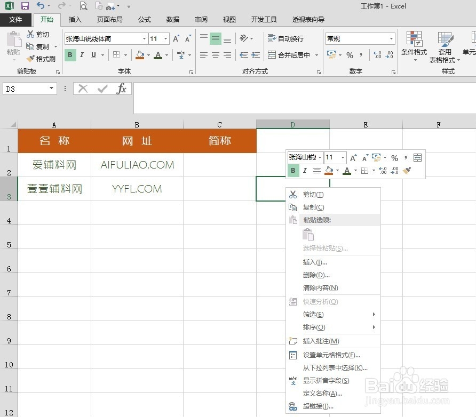Click mini toolbar fill color bucket
This screenshot has width=476, height=417.
coord(329,171)
